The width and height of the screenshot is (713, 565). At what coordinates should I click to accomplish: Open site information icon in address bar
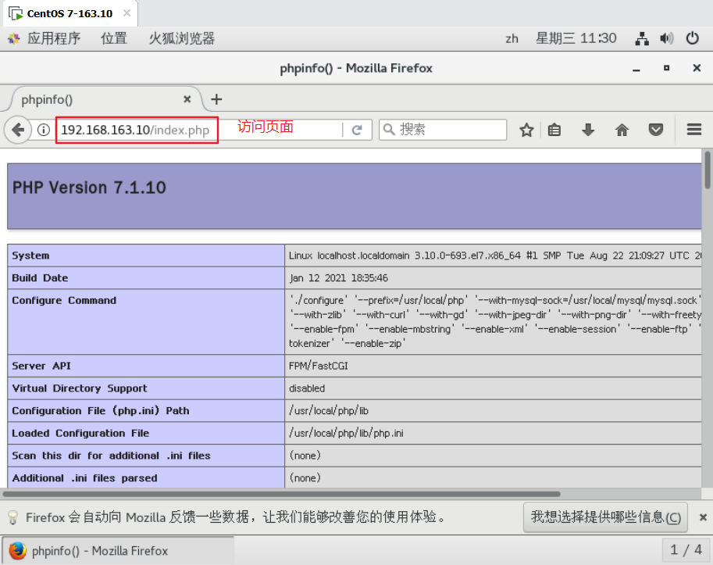44,130
